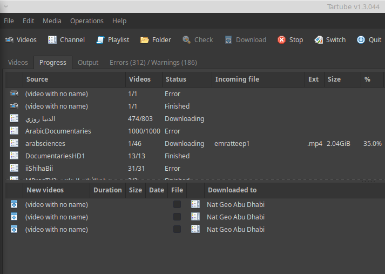Click the Switch button label
The image size is (385, 274).
(x=336, y=39)
